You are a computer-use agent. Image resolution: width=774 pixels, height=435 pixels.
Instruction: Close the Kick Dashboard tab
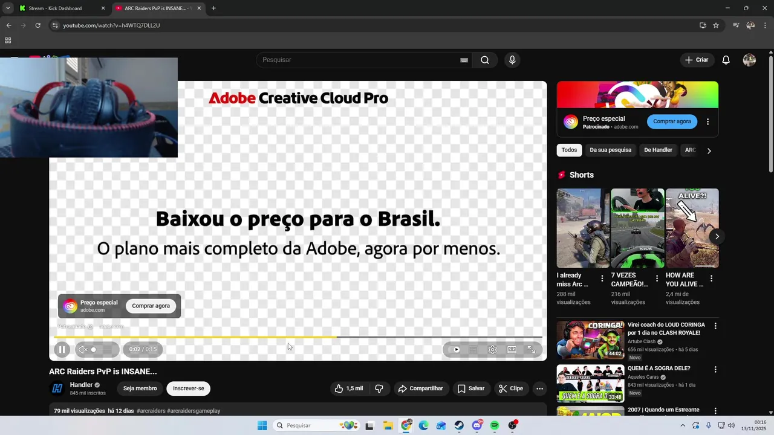pos(103,8)
